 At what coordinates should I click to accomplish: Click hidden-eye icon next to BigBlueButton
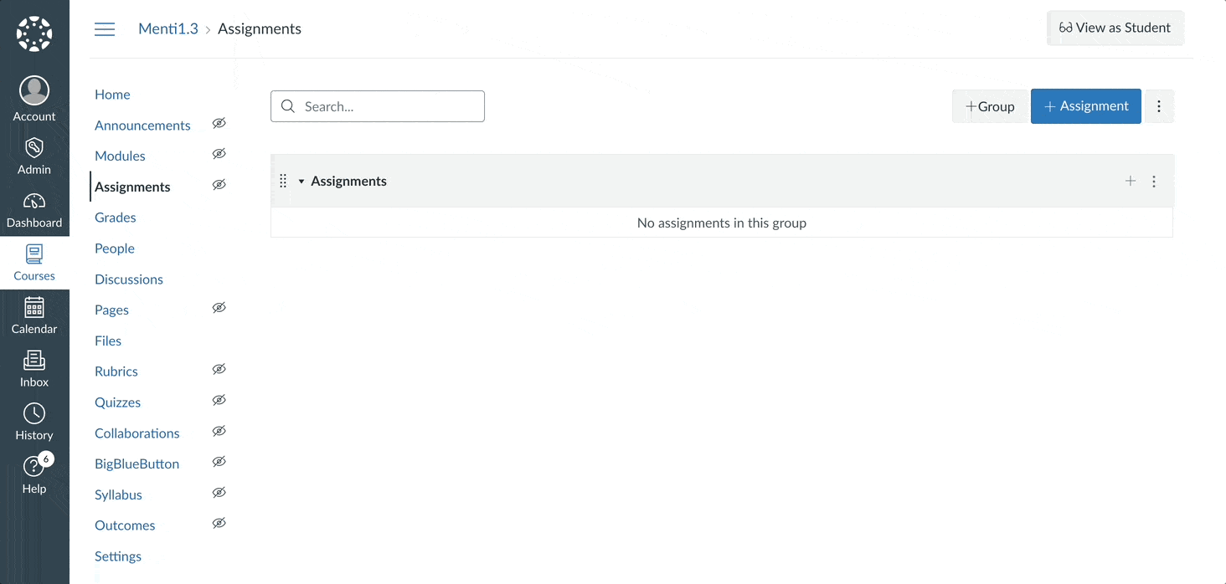219,462
